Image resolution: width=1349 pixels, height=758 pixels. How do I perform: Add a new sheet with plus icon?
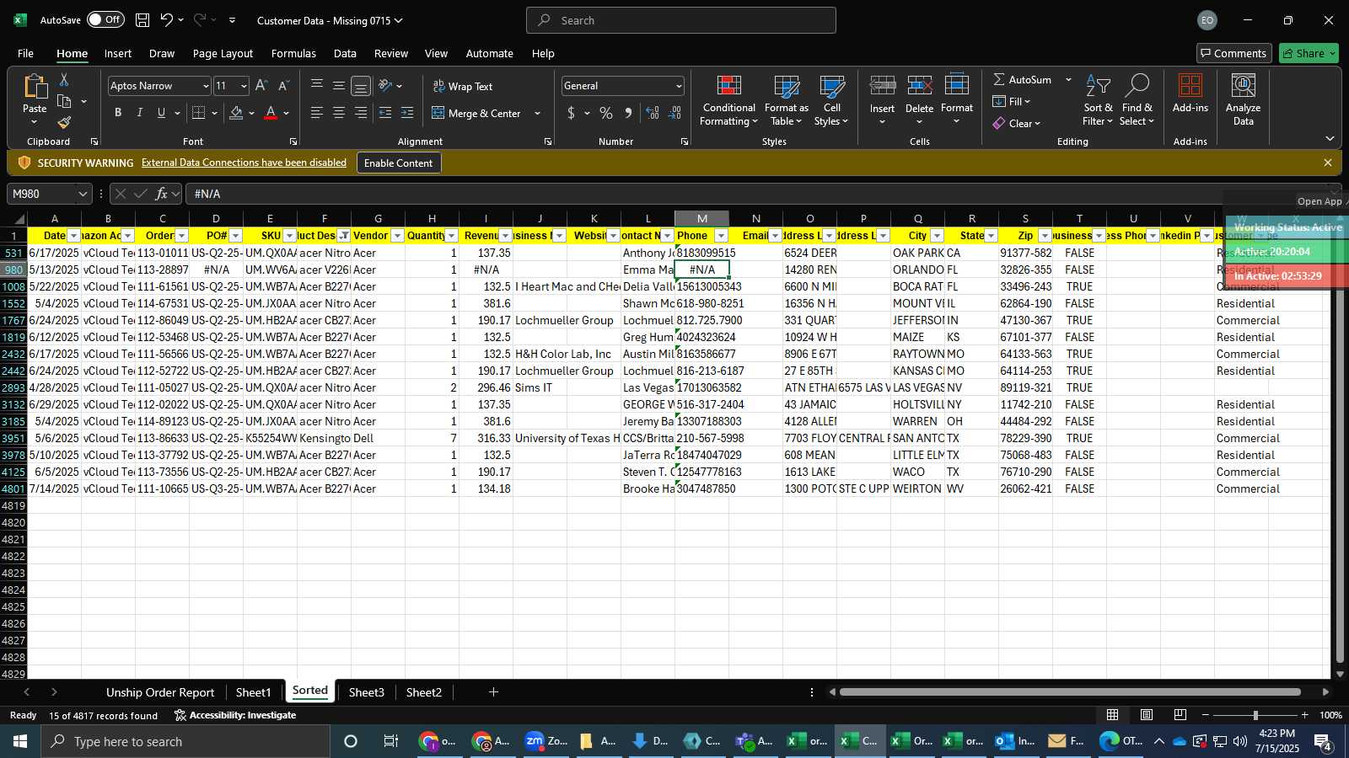coord(493,692)
